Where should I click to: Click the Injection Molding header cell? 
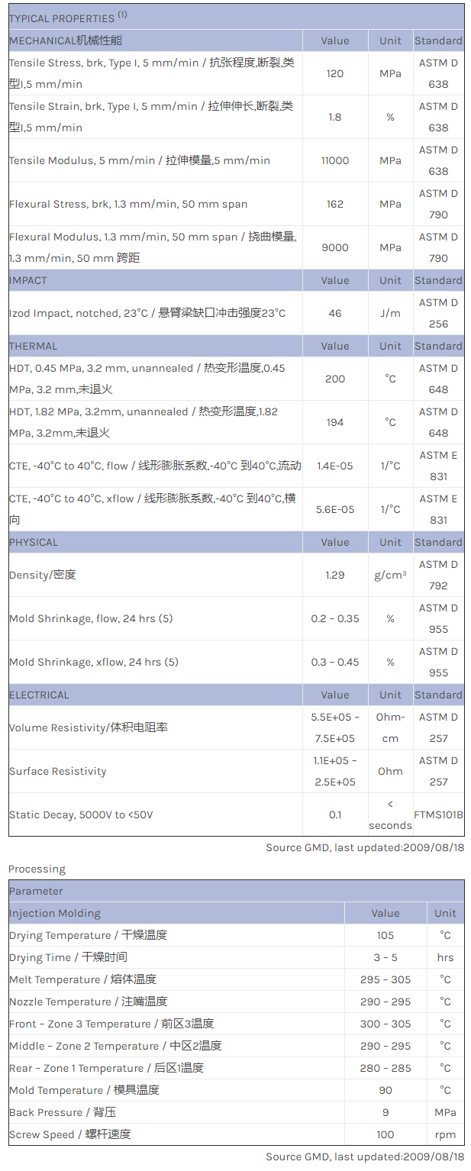pyautogui.click(x=55, y=913)
